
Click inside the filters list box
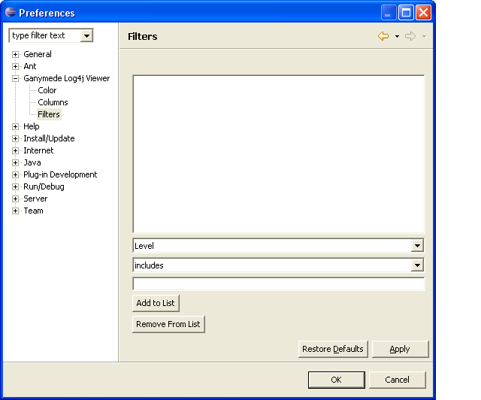click(x=279, y=154)
